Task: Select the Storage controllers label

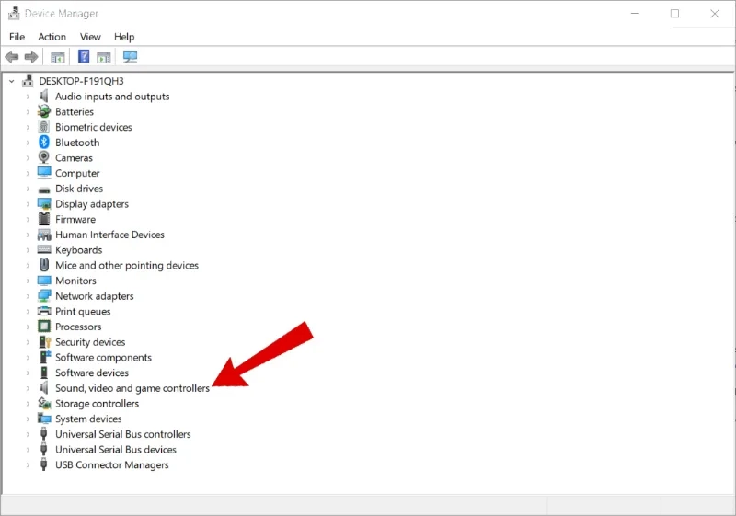Action: pyautogui.click(x=98, y=404)
